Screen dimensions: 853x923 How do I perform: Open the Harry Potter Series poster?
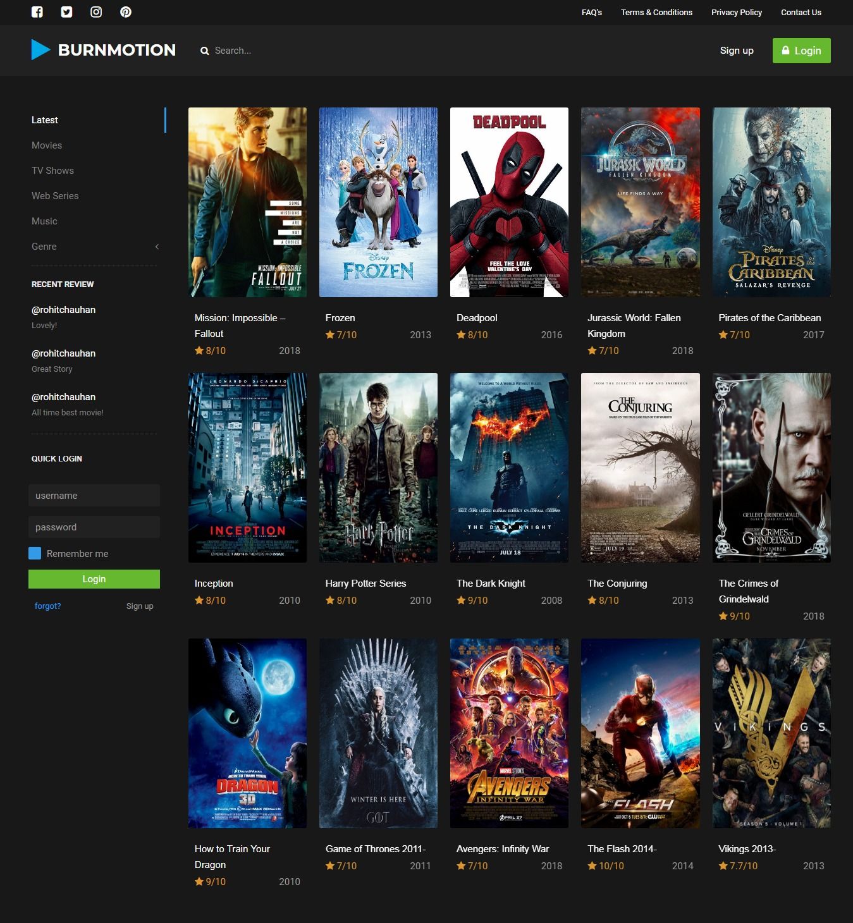378,468
